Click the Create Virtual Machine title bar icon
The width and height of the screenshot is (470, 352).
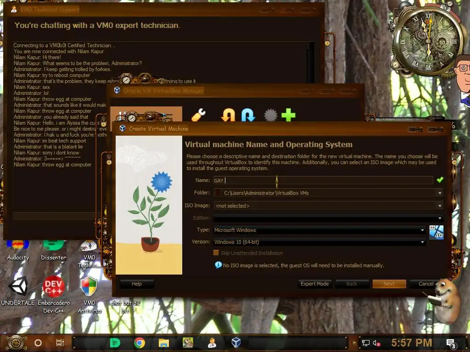(x=122, y=128)
